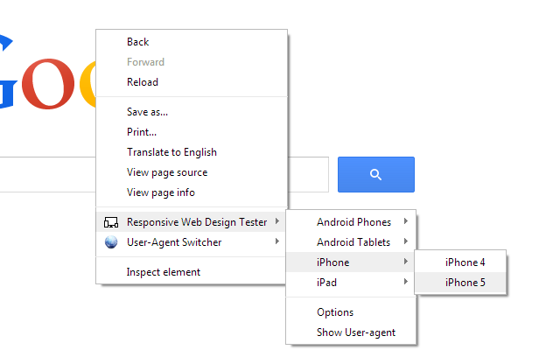This screenshot has height=350, width=560.
Task: Expand the Android Phones submenu arrow
Action: pyautogui.click(x=406, y=221)
